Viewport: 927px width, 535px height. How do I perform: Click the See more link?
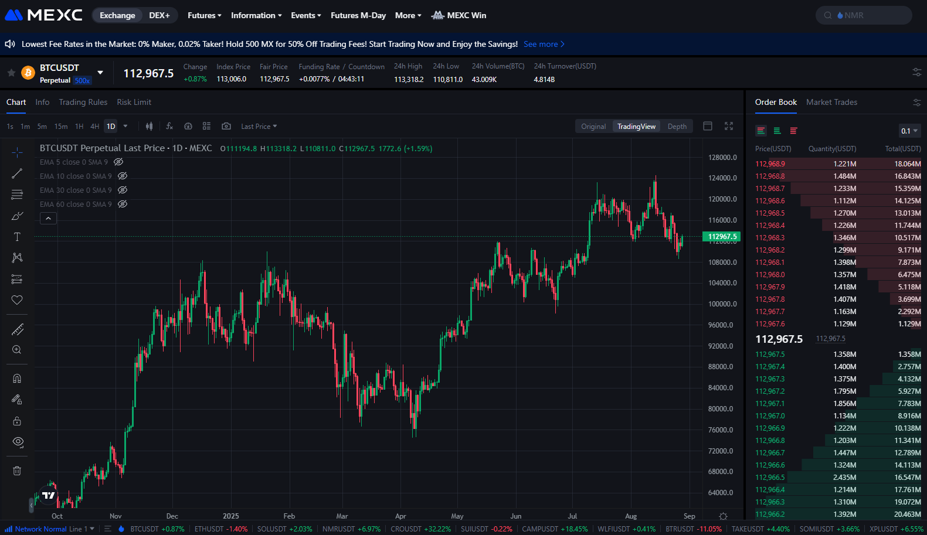pyautogui.click(x=544, y=44)
